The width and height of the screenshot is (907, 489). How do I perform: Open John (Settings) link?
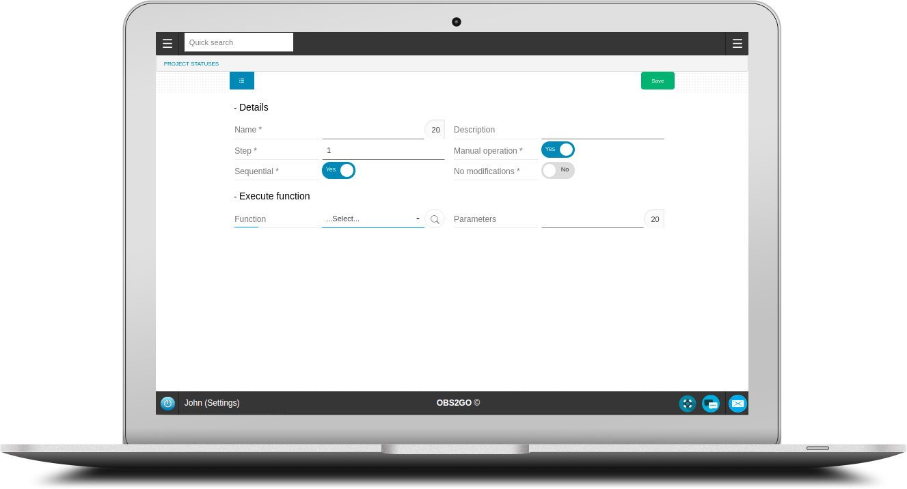(212, 403)
